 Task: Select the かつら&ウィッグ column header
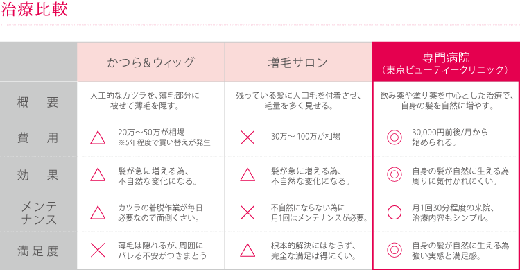click(150, 62)
